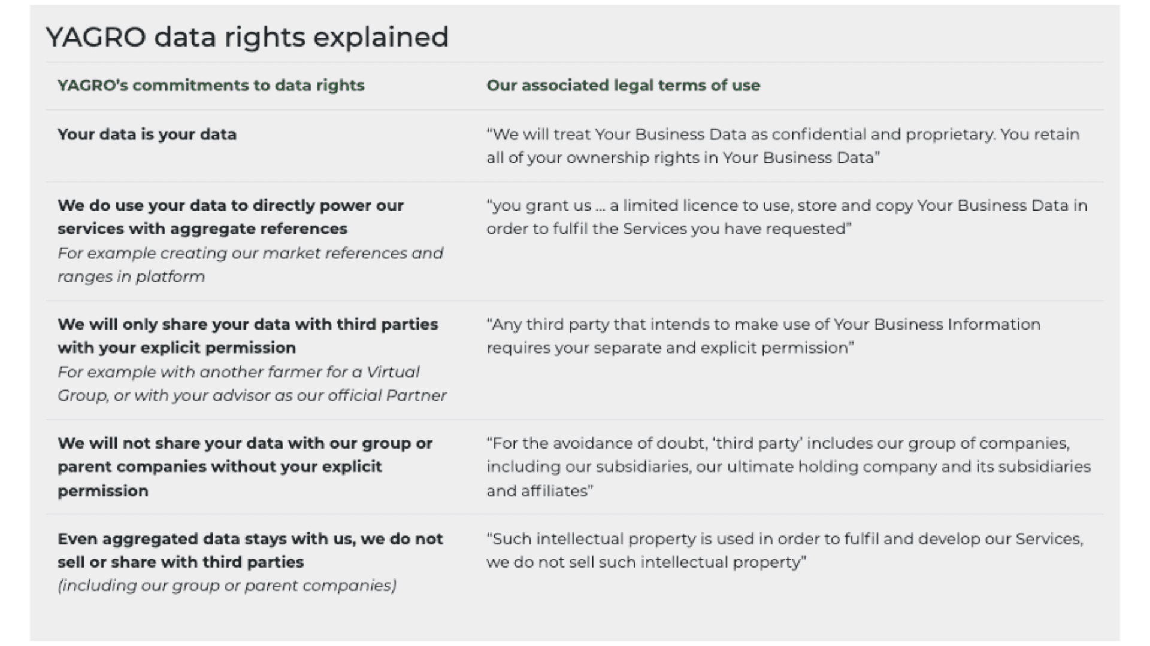This screenshot has width=1150, height=646.
Task: Click the 'YAGRO data rights explained' heading
Action: [247, 37]
